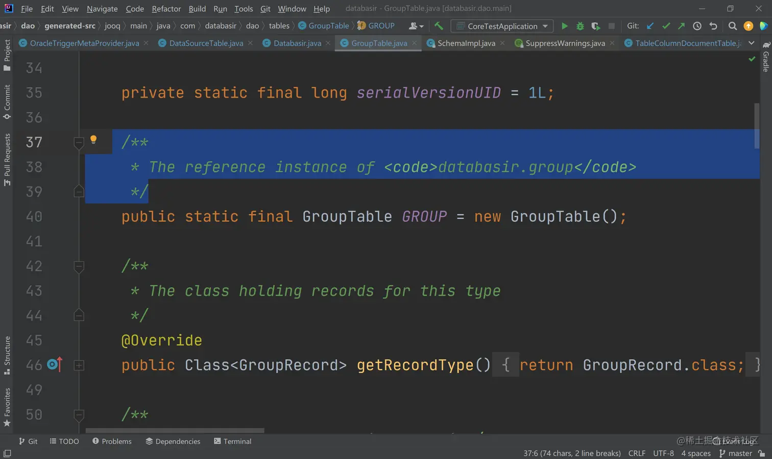Click the generated-src breadcrumb
Image resolution: width=772 pixels, height=459 pixels.
click(x=70, y=26)
